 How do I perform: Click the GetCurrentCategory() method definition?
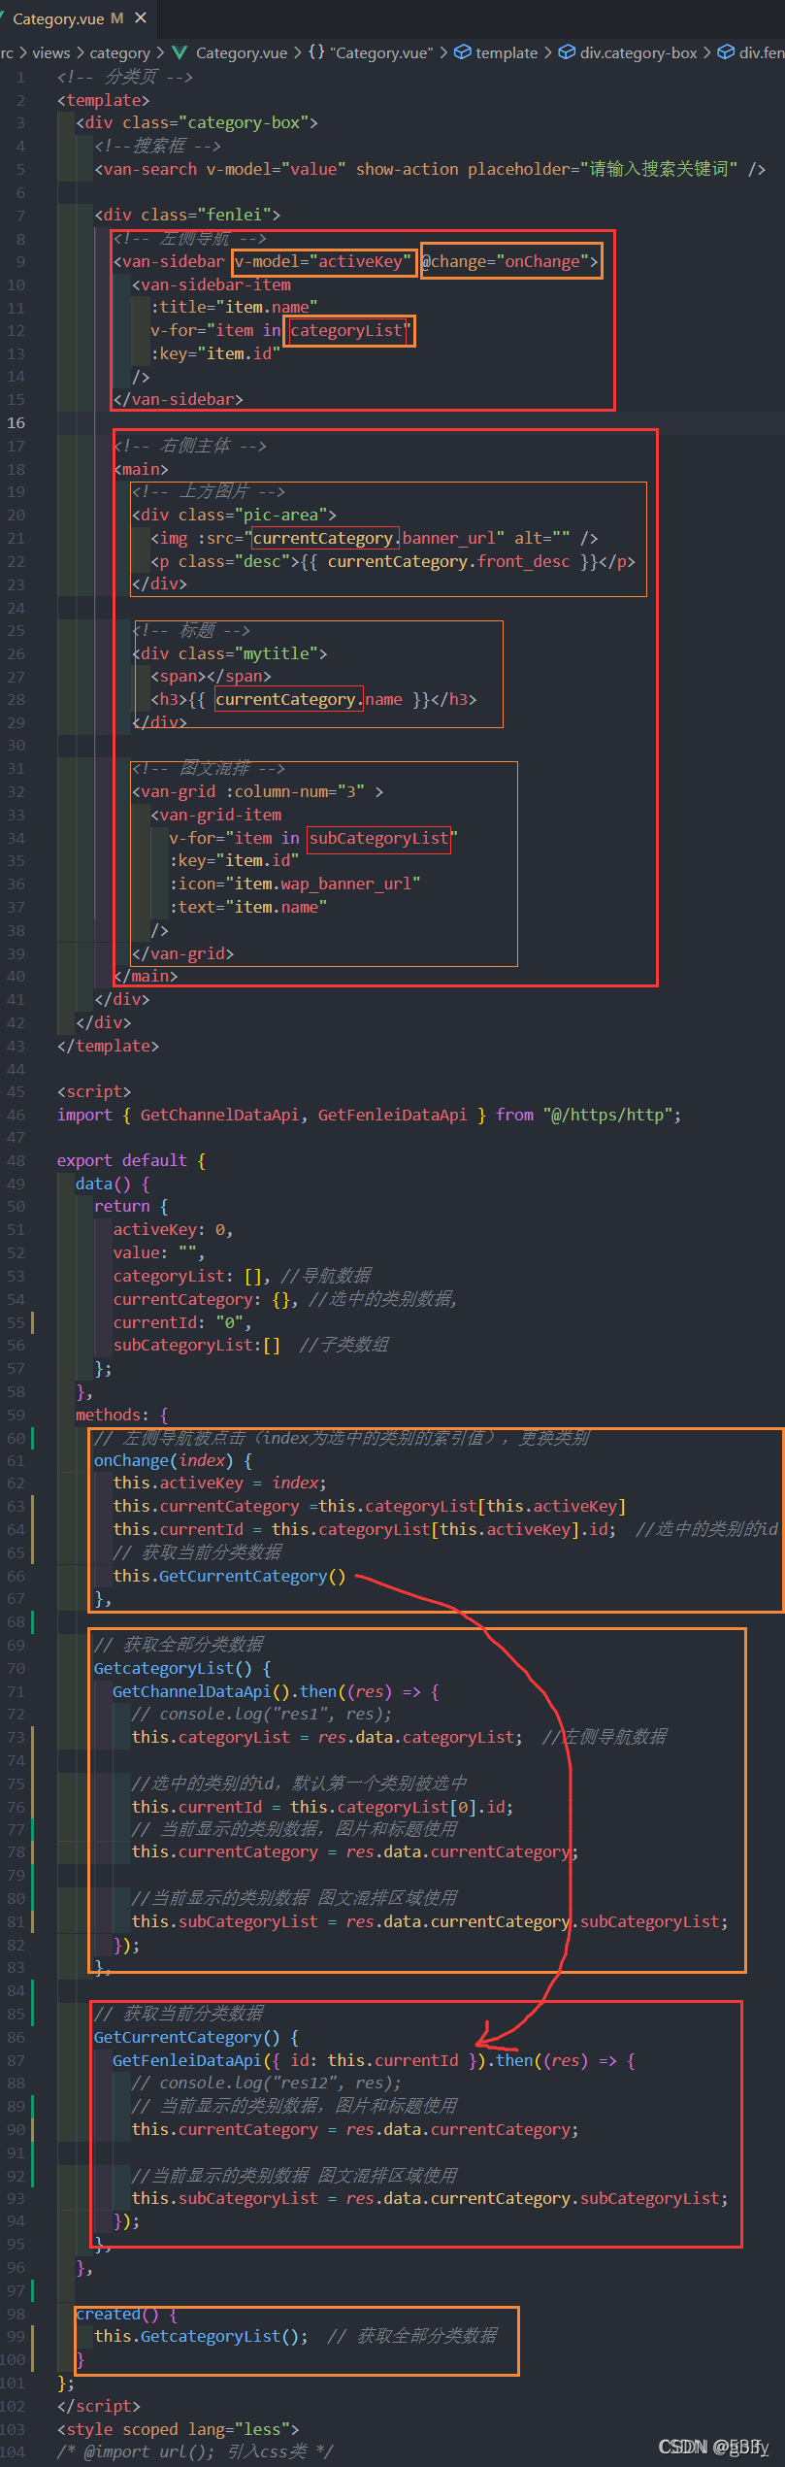196,2037
